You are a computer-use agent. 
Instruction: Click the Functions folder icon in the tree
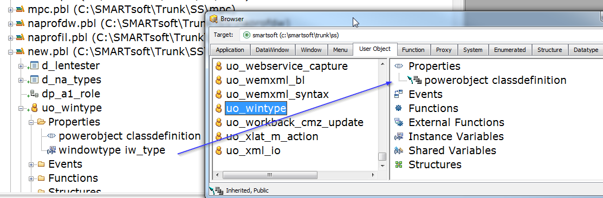(x=41, y=179)
